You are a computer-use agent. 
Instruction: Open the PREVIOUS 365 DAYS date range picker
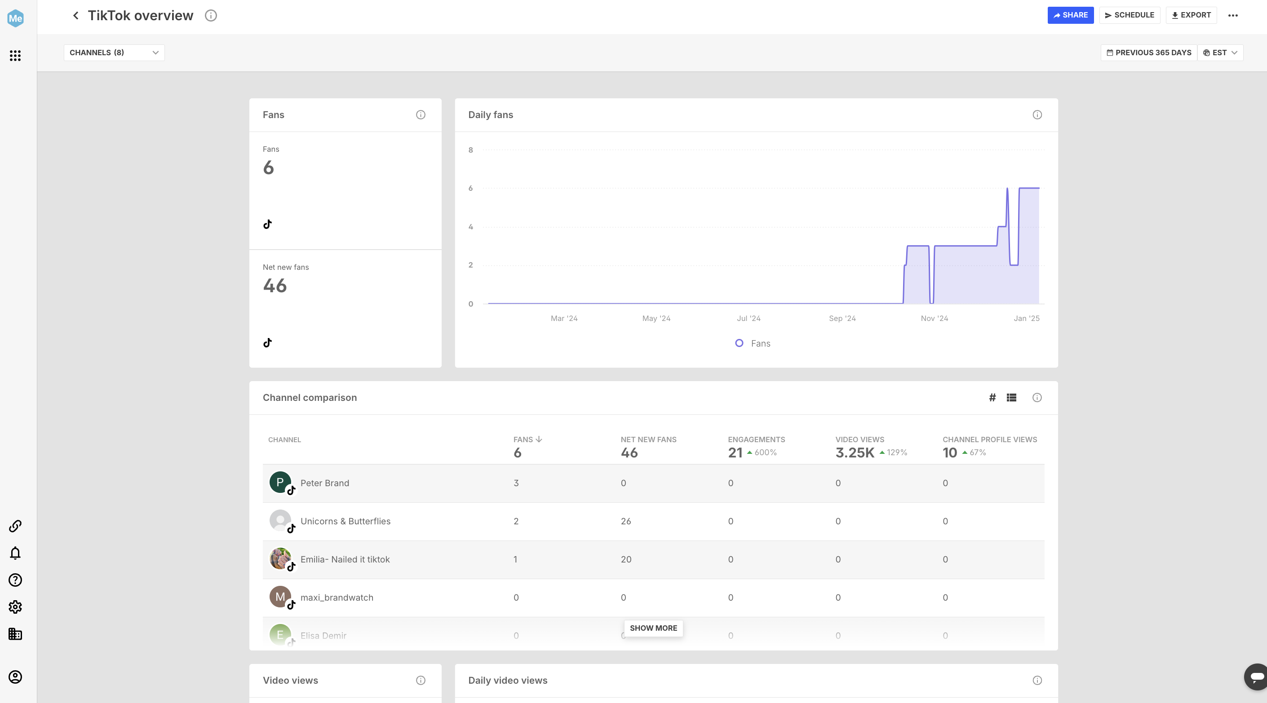click(x=1149, y=53)
